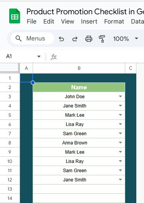
Task: Open the Insert menu
Action: point(89,21)
